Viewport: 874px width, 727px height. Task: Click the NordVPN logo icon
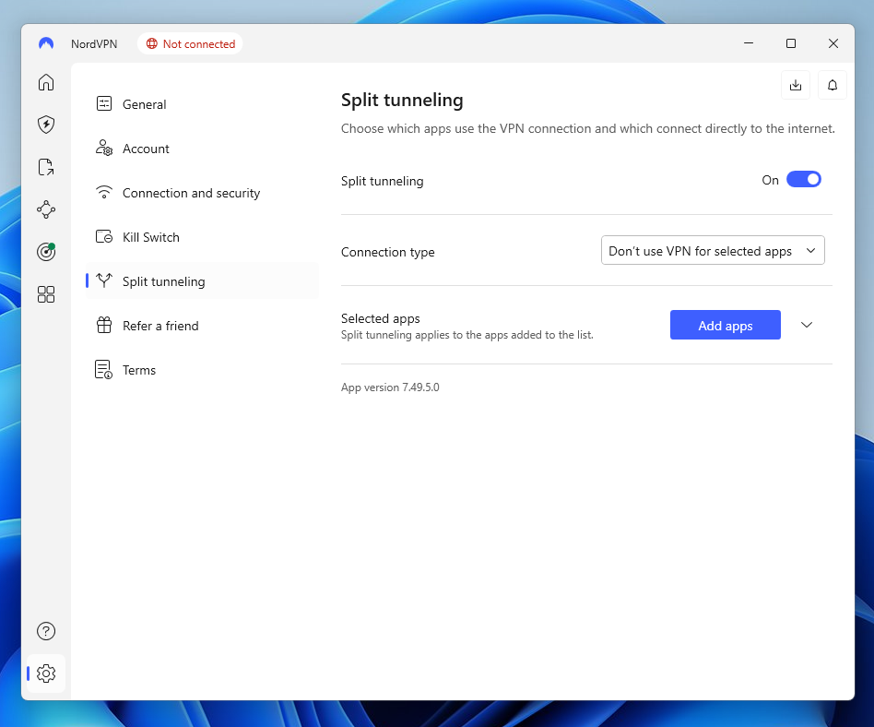[x=46, y=43]
